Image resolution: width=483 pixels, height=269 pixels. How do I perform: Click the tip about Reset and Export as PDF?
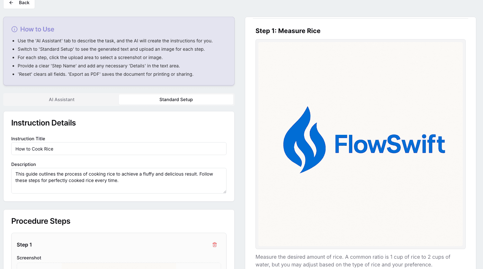coord(105,74)
